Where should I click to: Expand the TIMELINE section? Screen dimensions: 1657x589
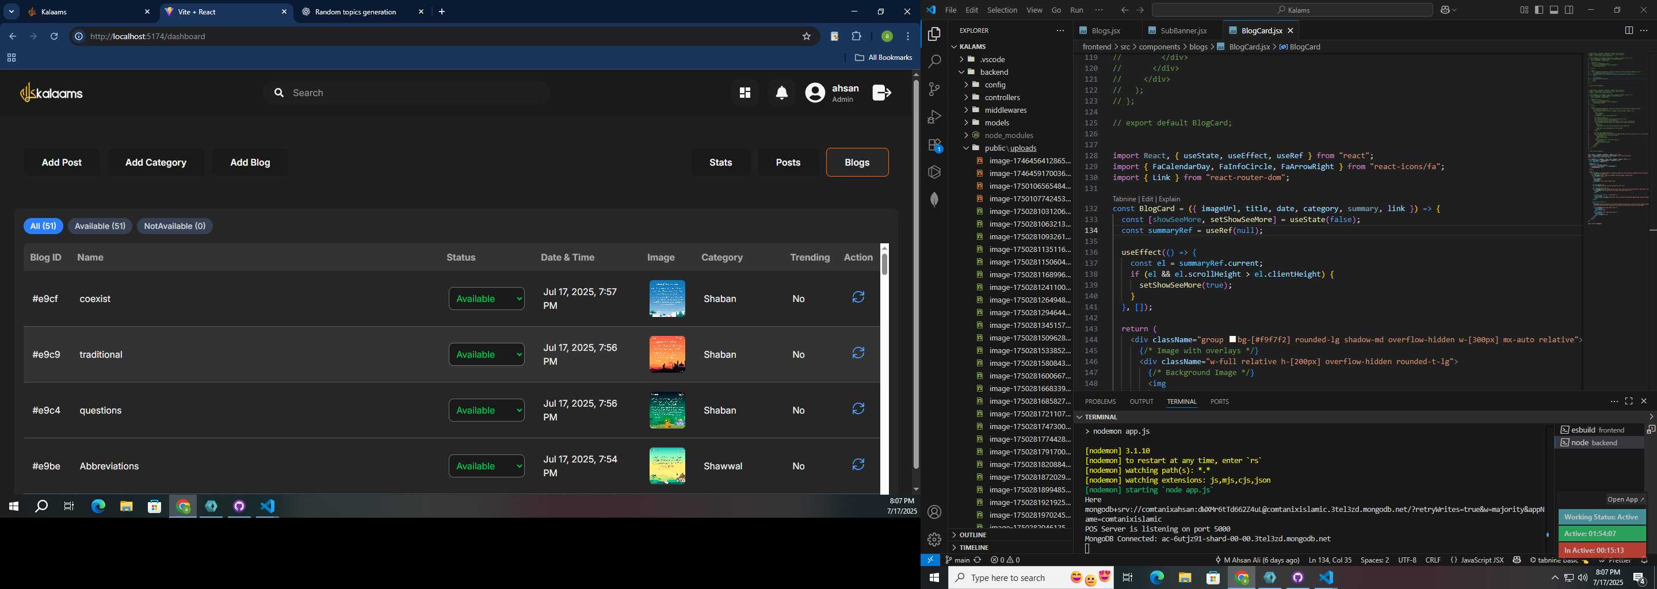[973, 548]
